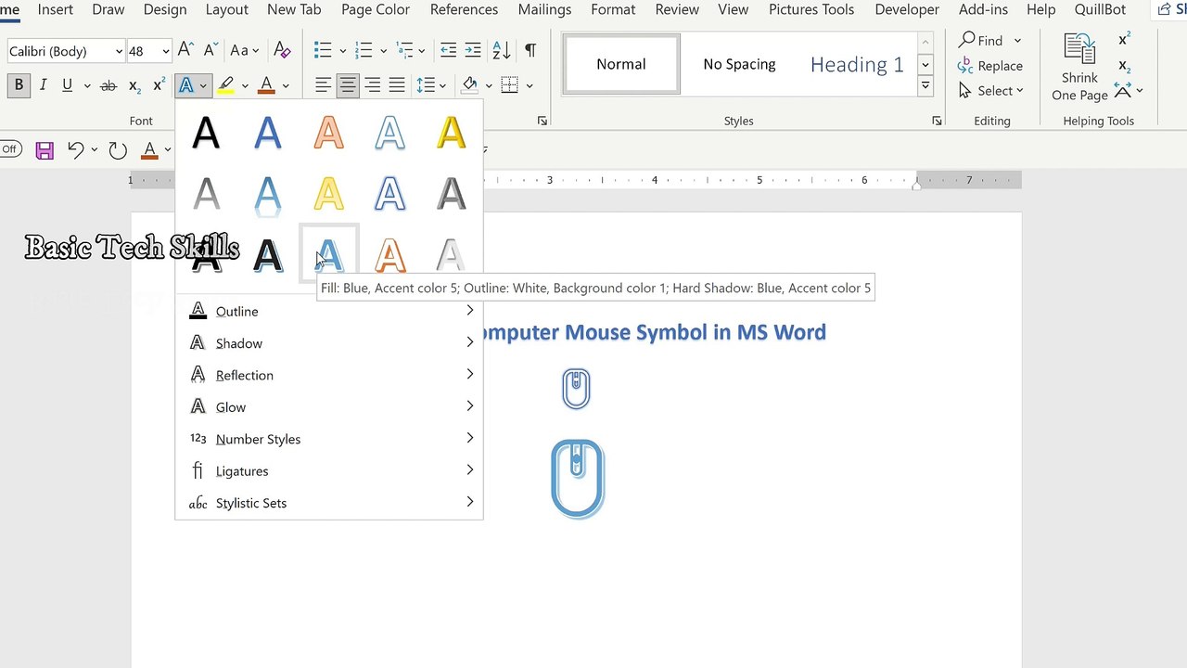Image resolution: width=1187 pixels, height=668 pixels.
Task: Open the font size dropdown showing 48
Action: pos(165,51)
